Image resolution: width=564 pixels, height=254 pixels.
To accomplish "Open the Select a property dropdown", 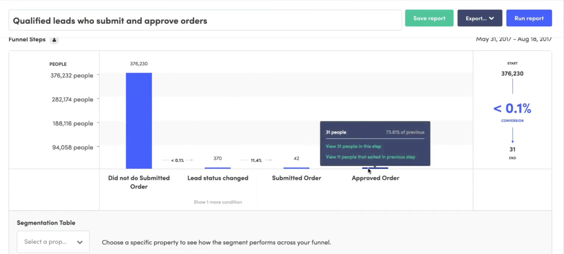I will 53,242.
